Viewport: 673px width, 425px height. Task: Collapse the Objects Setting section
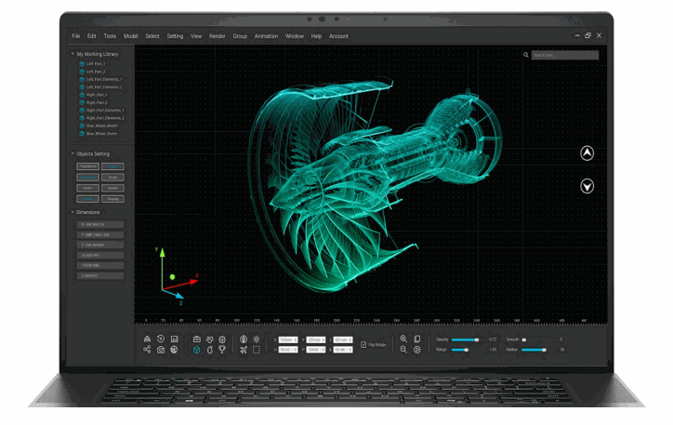pyautogui.click(x=73, y=153)
